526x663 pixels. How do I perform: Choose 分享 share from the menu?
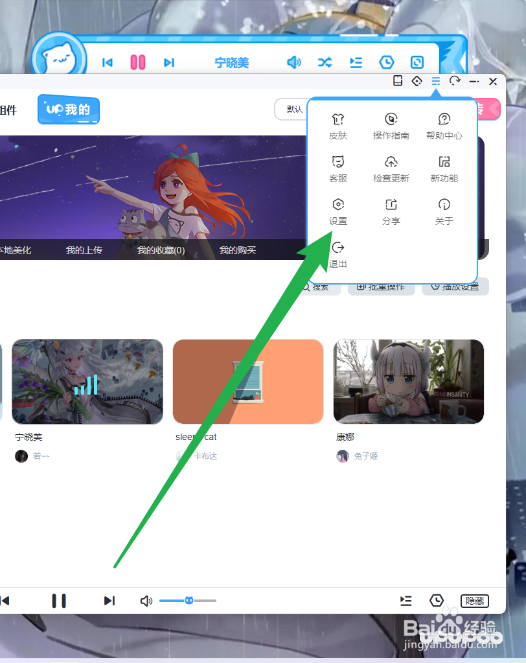click(391, 211)
